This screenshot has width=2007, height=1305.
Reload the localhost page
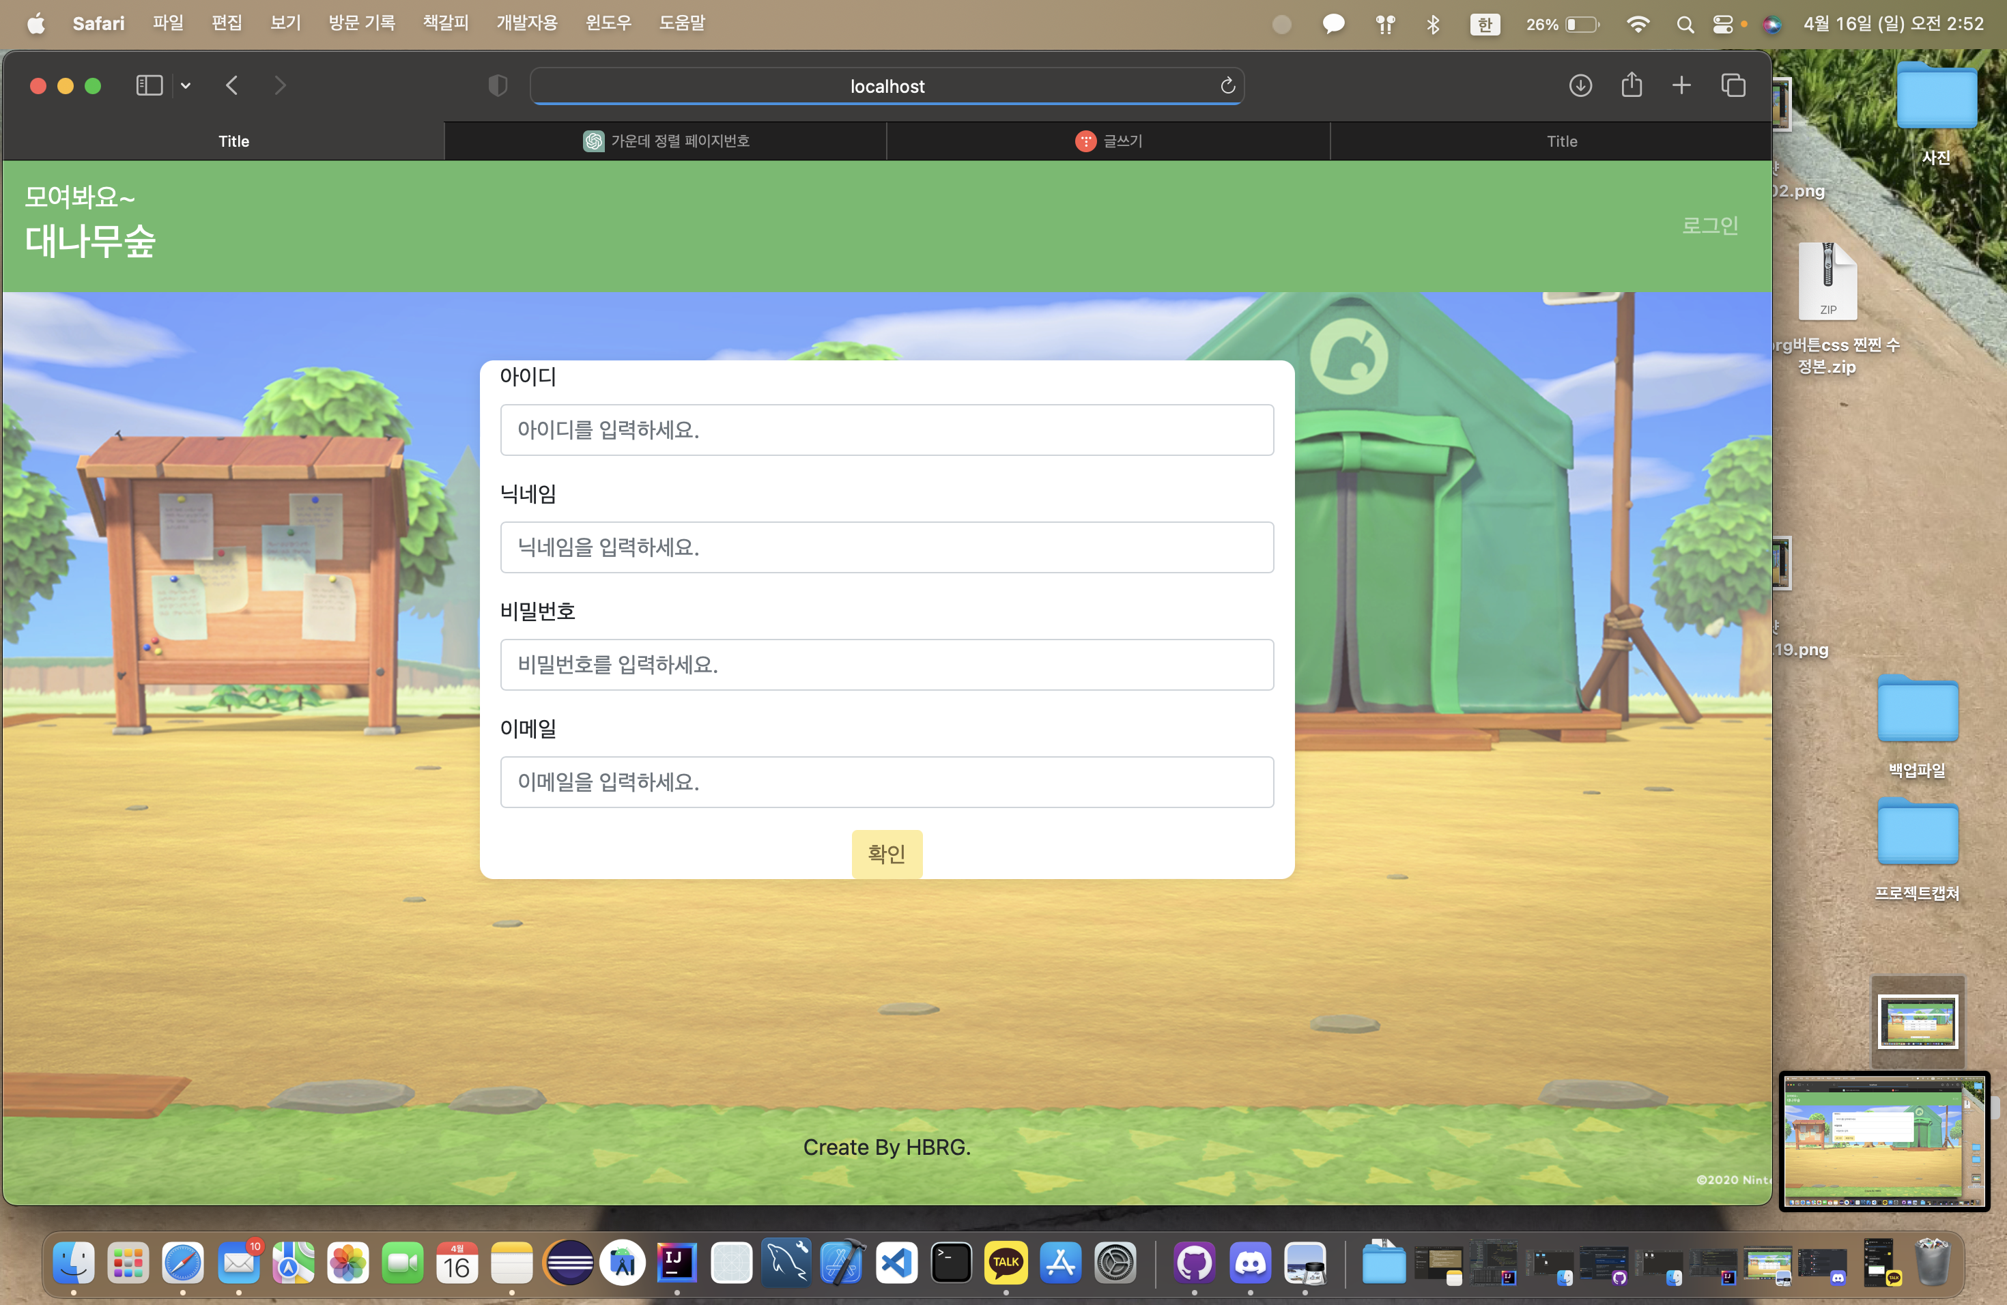point(1228,85)
